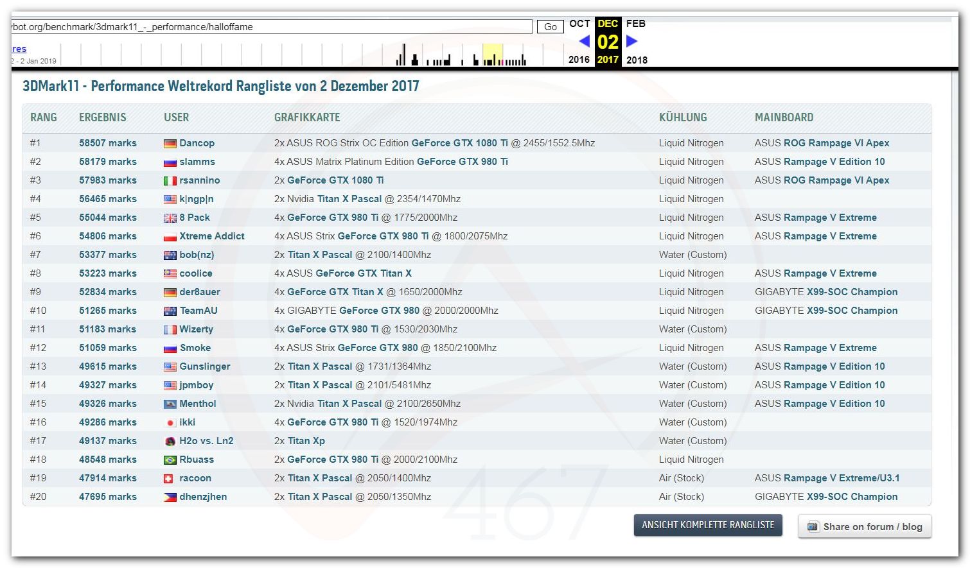Image resolution: width=970 pixels, height=568 pixels.
Task: Click the MAINBOARD column header
Action: [x=784, y=117]
